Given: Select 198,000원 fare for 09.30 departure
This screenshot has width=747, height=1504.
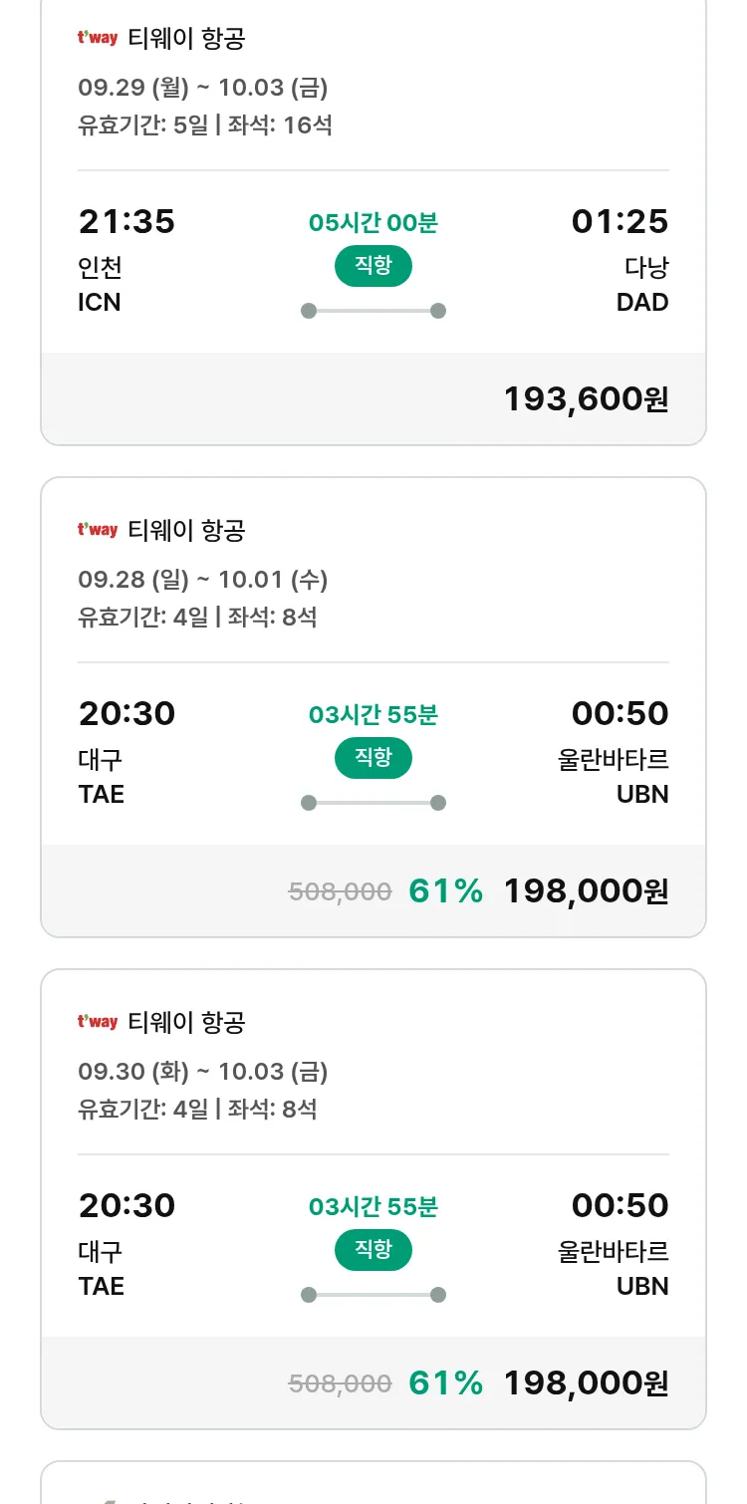Looking at the screenshot, I should point(586,1383).
